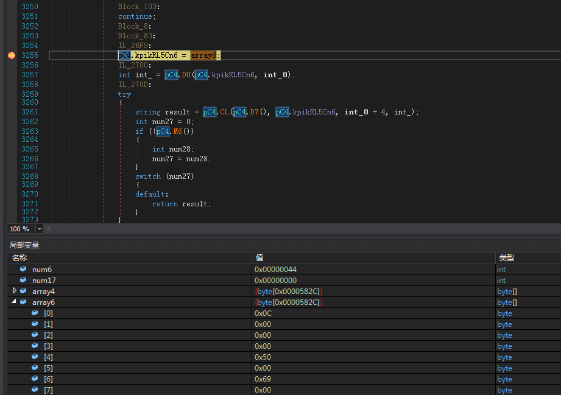561x395 pixels.
Task: Select array6 value byte[0x0000582C]
Action: click(x=288, y=302)
